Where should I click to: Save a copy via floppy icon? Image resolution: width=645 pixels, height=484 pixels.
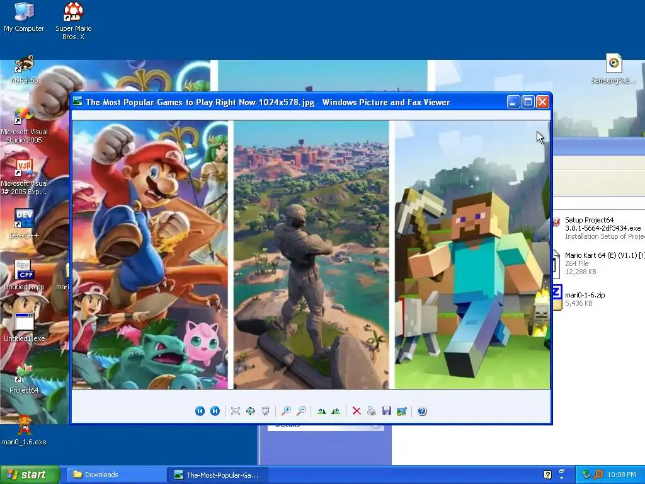coord(387,411)
